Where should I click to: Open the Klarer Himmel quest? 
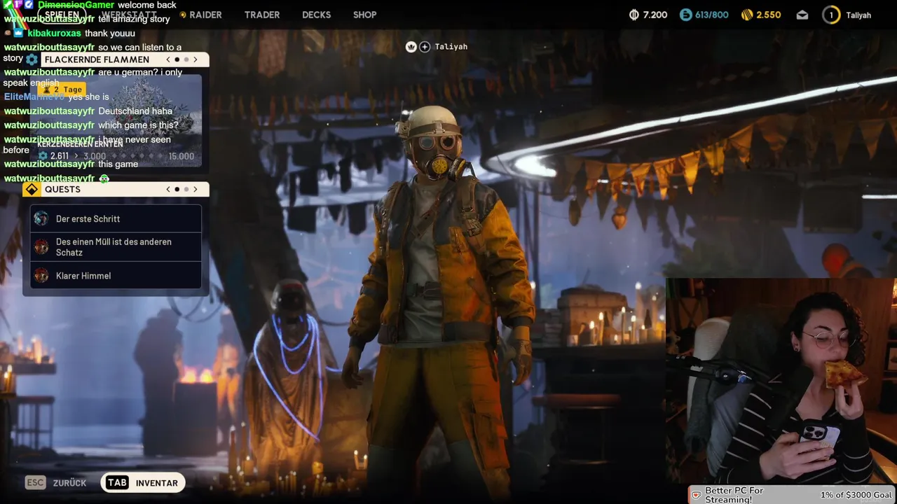[x=116, y=276]
